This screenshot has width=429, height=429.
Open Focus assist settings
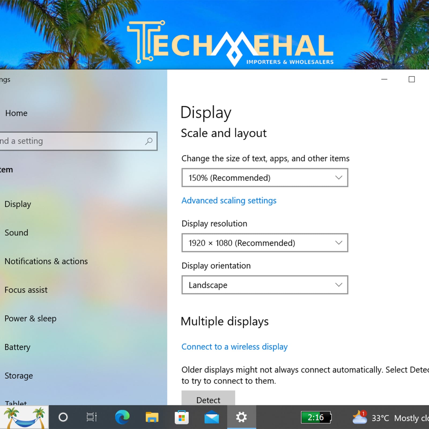coord(26,290)
